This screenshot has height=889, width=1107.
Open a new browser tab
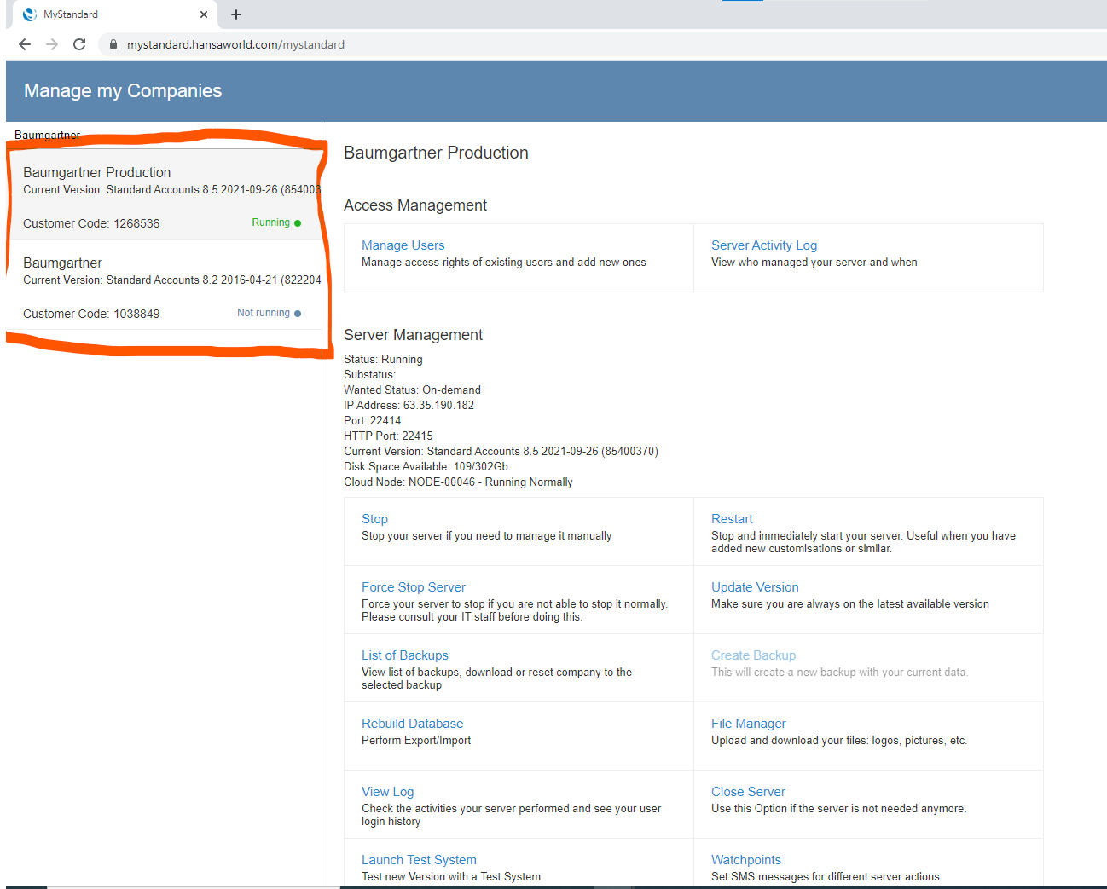236,14
